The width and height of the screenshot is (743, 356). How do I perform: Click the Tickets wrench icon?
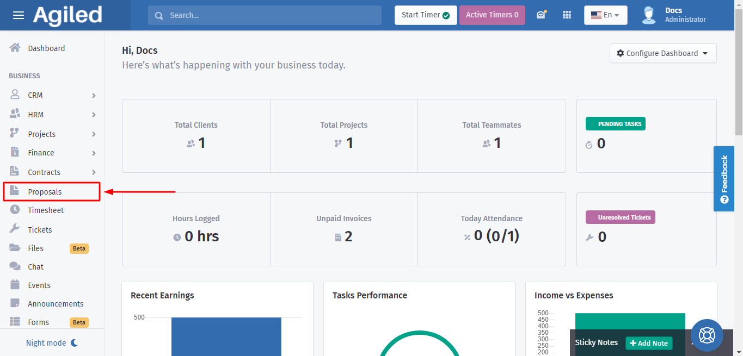click(x=15, y=229)
